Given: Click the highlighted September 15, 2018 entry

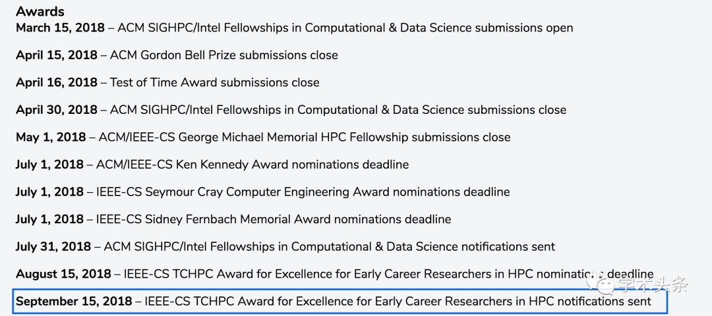Looking at the screenshot, I should point(340,302).
